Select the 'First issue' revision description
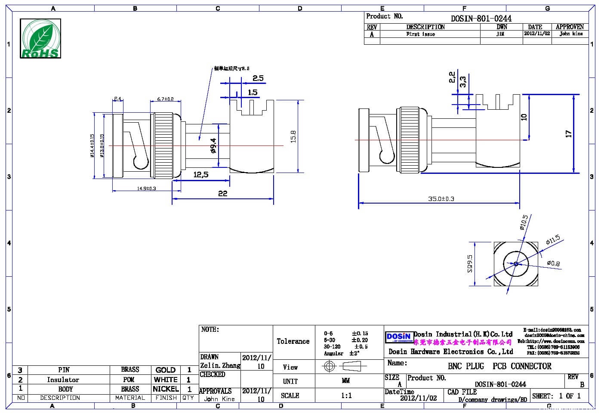 pos(420,34)
